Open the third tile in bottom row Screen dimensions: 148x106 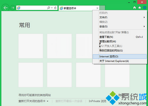(88, 75)
